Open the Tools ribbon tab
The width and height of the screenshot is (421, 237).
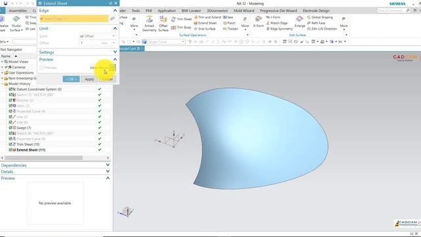click(136, 11)
